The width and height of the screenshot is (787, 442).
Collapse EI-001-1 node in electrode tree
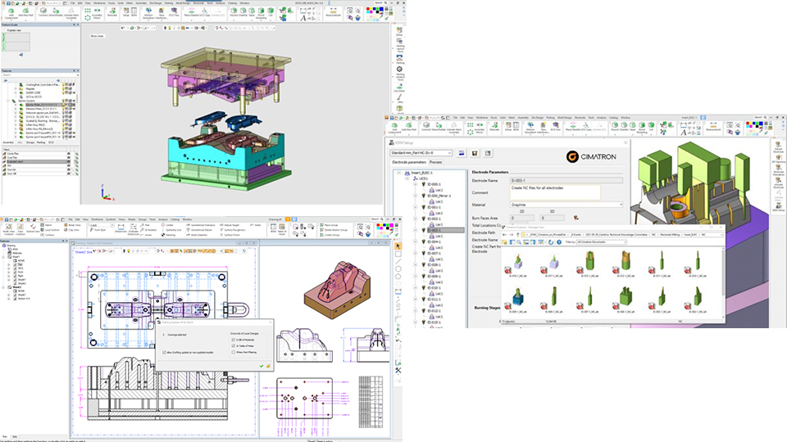pos(416,207)
